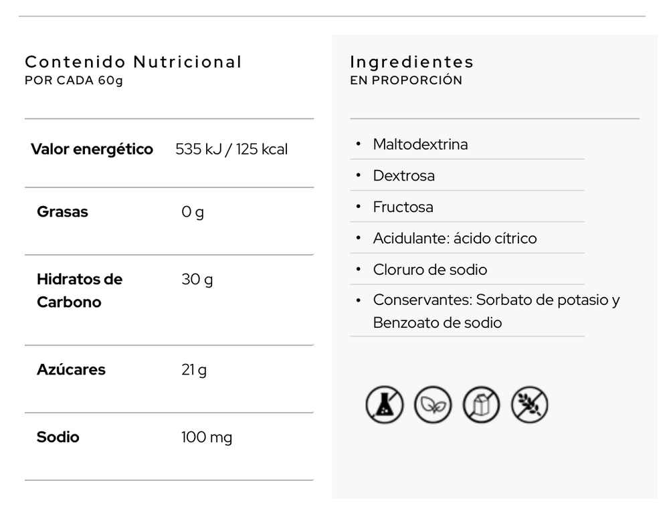Click the Fructosa ingredient item
669x517 pixels.
(x=403, y=207)
